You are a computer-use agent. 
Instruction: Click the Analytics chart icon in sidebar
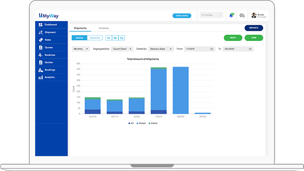point(41,77)
